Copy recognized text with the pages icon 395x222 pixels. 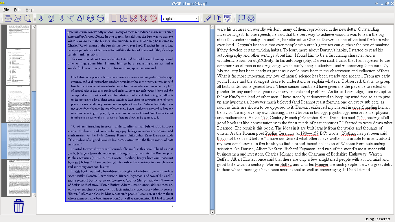tap(218, 18)
